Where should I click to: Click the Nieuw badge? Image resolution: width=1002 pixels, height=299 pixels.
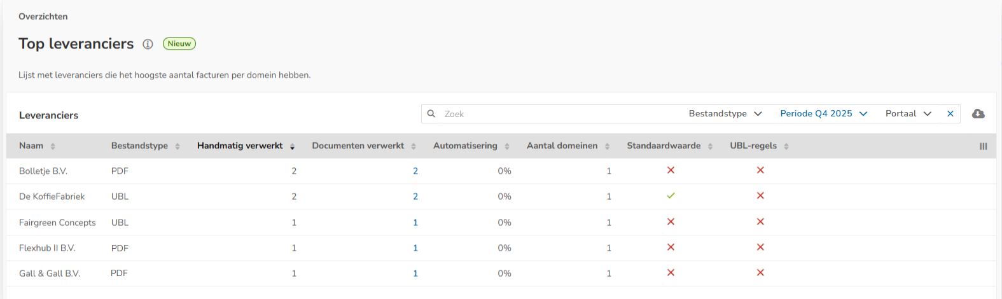point(179,44)
